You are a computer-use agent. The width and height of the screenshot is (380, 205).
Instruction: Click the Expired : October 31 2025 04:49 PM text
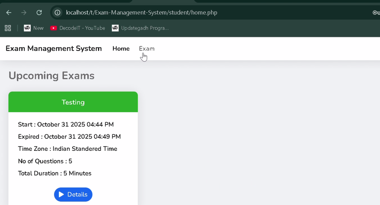69,137
